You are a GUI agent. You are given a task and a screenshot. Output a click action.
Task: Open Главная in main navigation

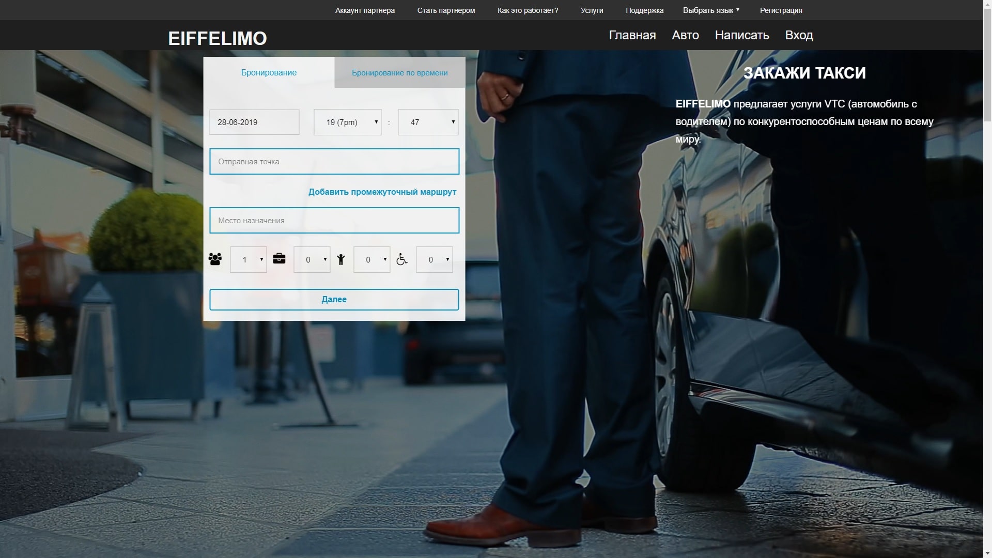632,35
